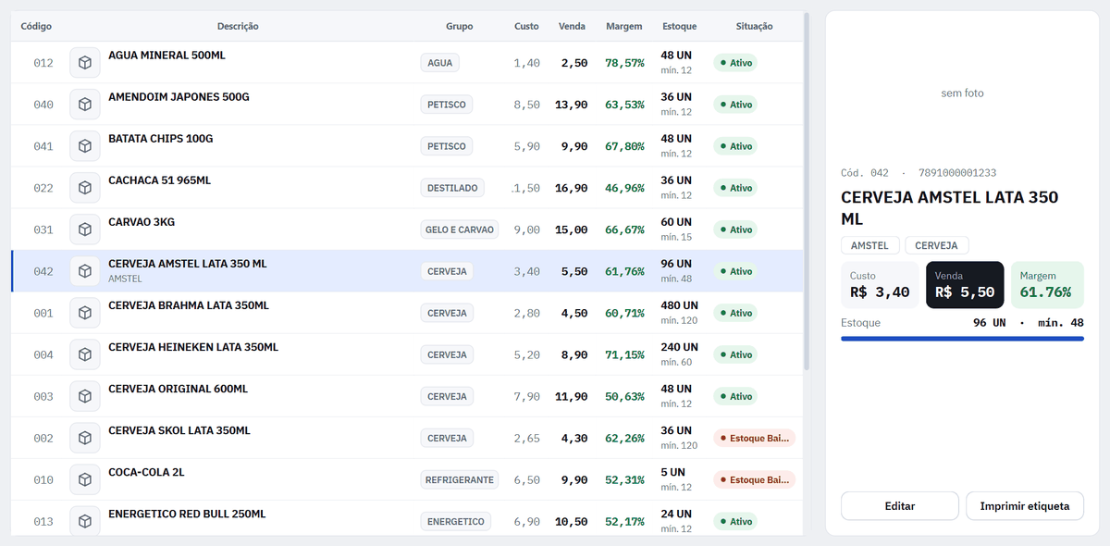Click the sem foto placeholder area
Viewport: 1110px width, 546px height.
(x=962, y=93)
